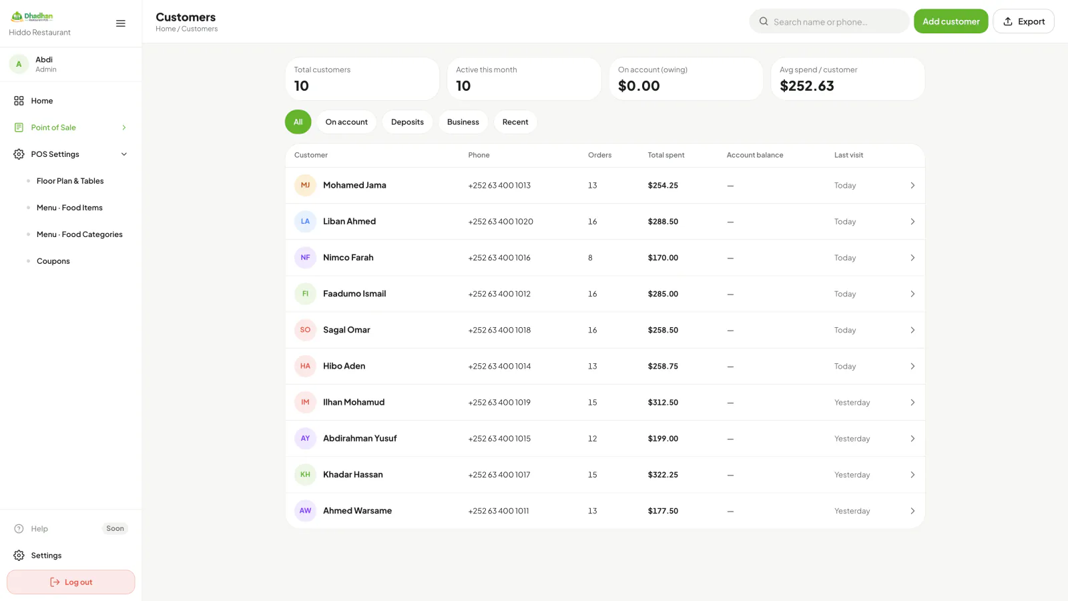Click the Settings gear icon at the bottom of the sidebar
The height and width of the screenshot is (601, 1068).
19,556
